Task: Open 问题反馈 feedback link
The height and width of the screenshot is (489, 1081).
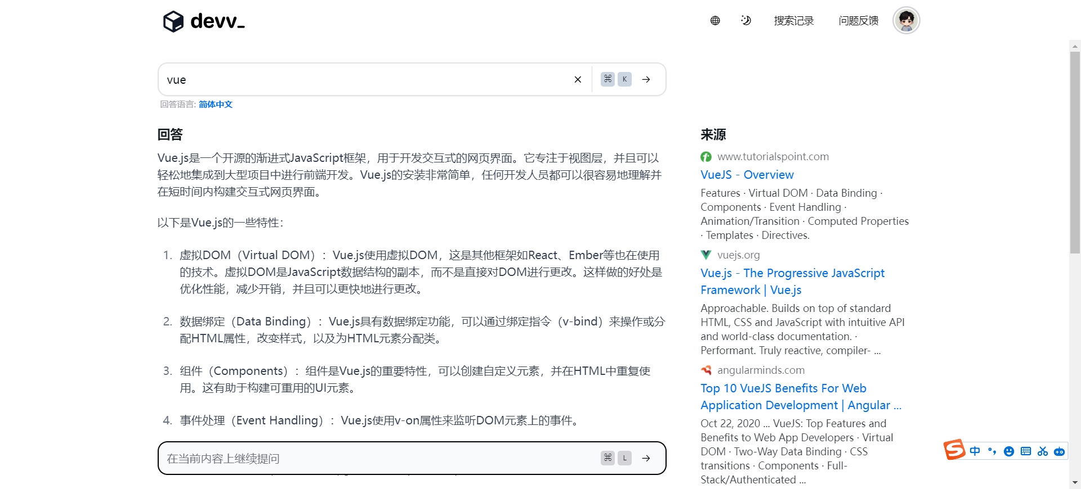Action: click(x=859, y=21)
